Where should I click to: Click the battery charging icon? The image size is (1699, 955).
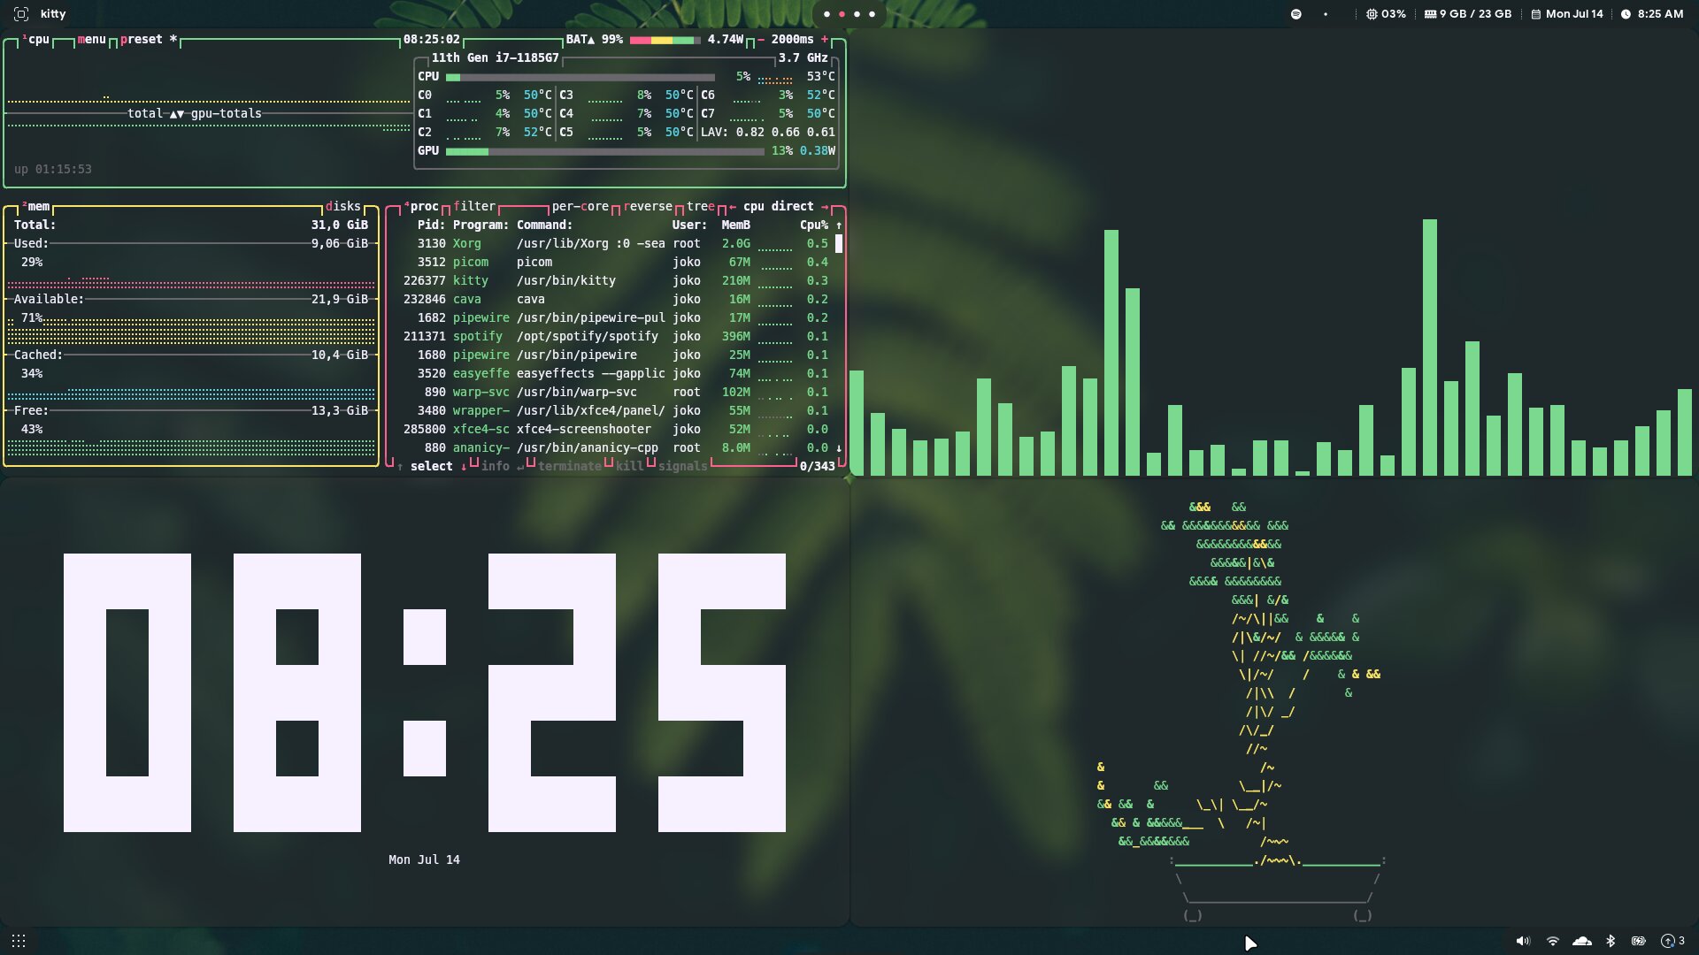pyautogui.click(x=1638, y=941)
